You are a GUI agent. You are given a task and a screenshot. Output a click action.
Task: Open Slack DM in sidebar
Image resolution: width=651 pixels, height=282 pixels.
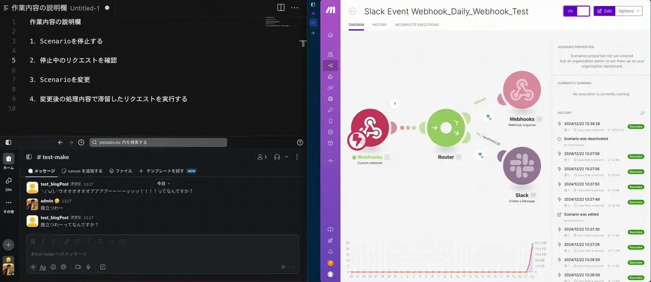click(8, 184)
